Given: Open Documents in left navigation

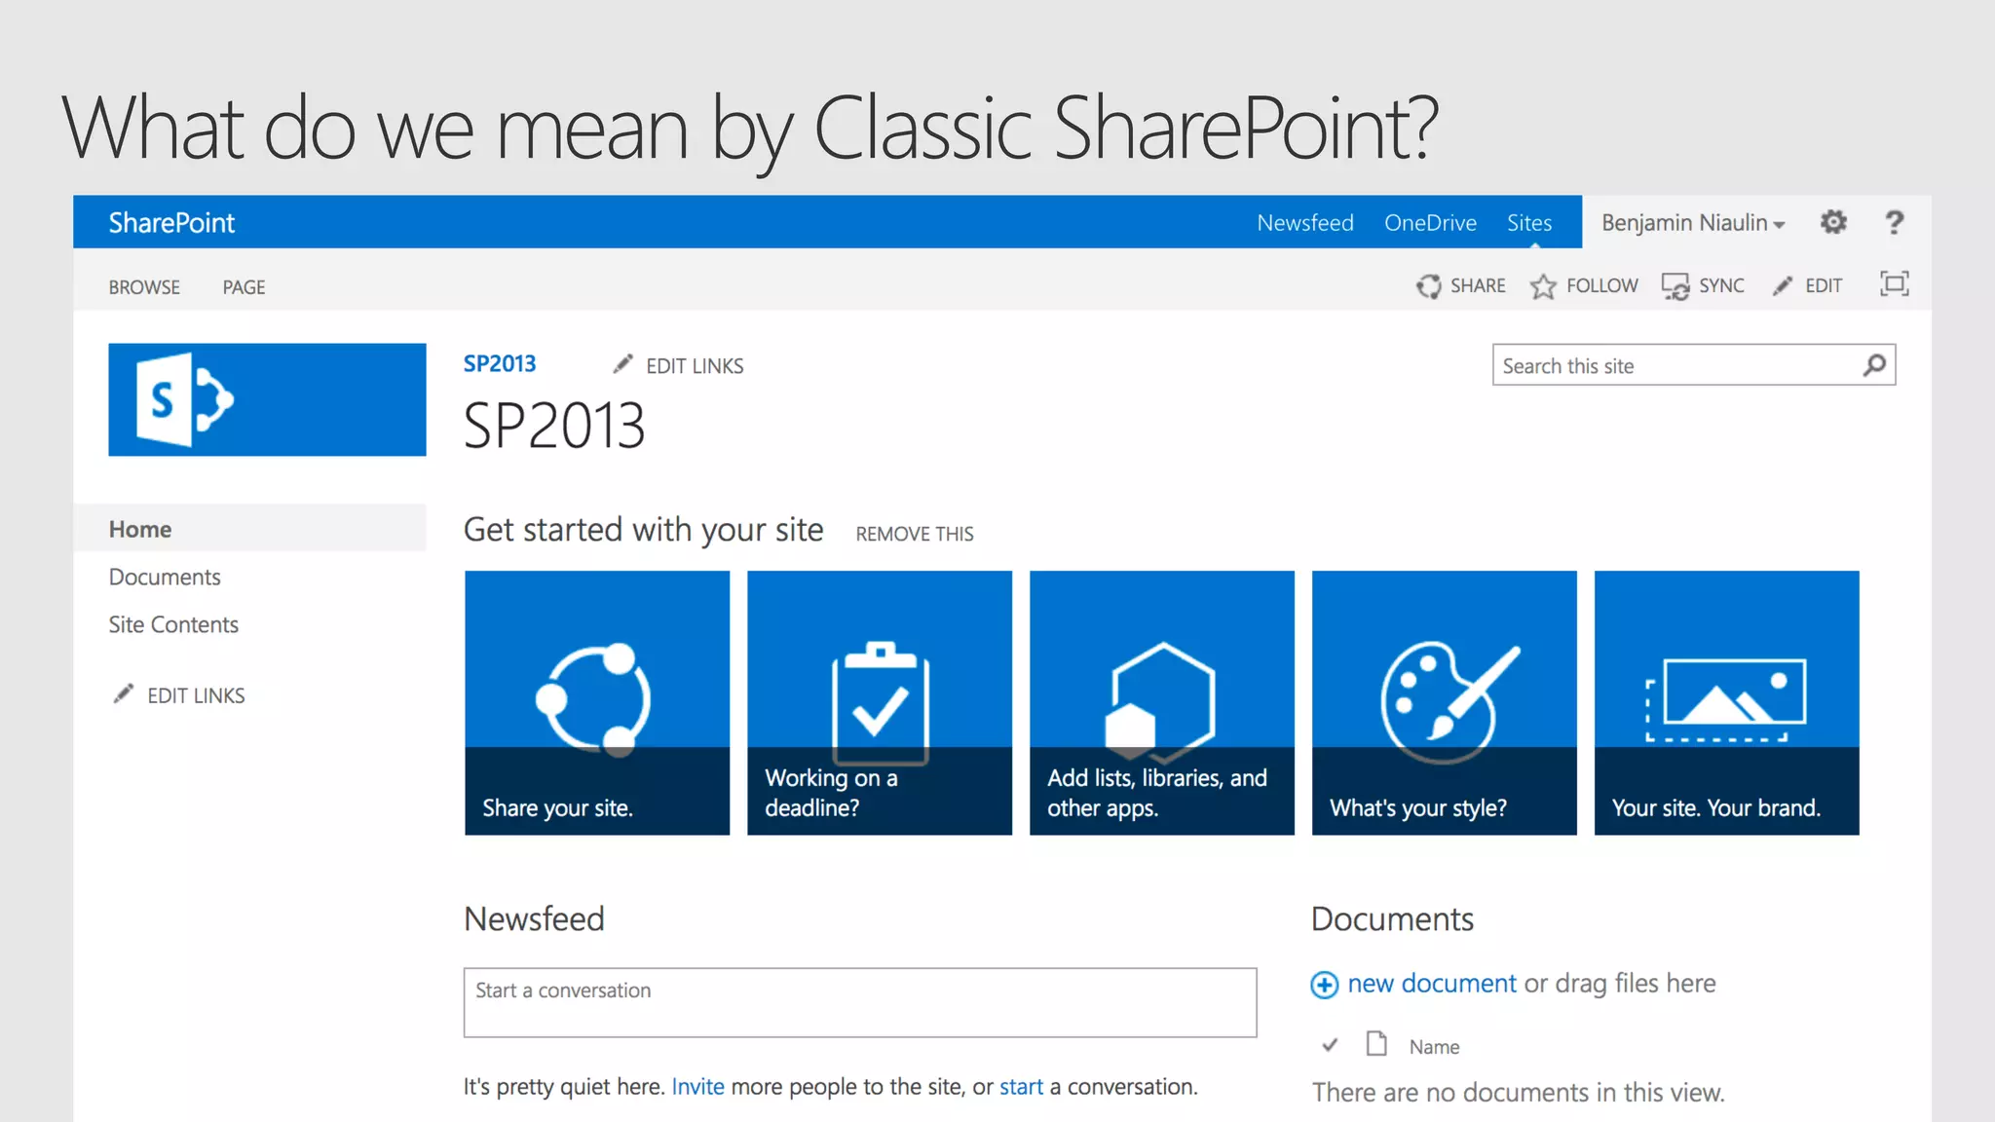Looking at the screenshot, I should coord(165,577).
